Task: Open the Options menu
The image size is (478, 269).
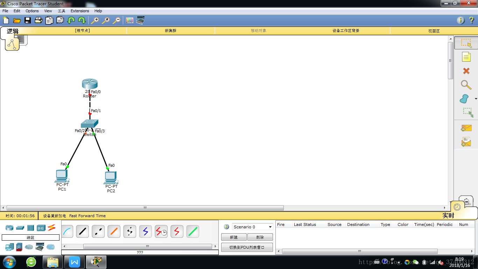Action: coord(32,11)
